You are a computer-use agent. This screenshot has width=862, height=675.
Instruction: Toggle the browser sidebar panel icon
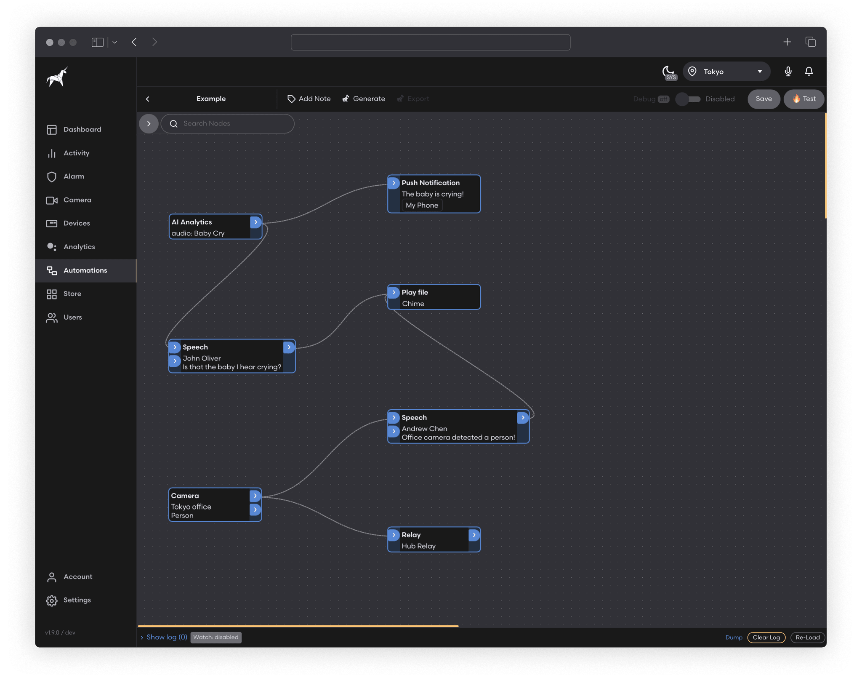98,42
